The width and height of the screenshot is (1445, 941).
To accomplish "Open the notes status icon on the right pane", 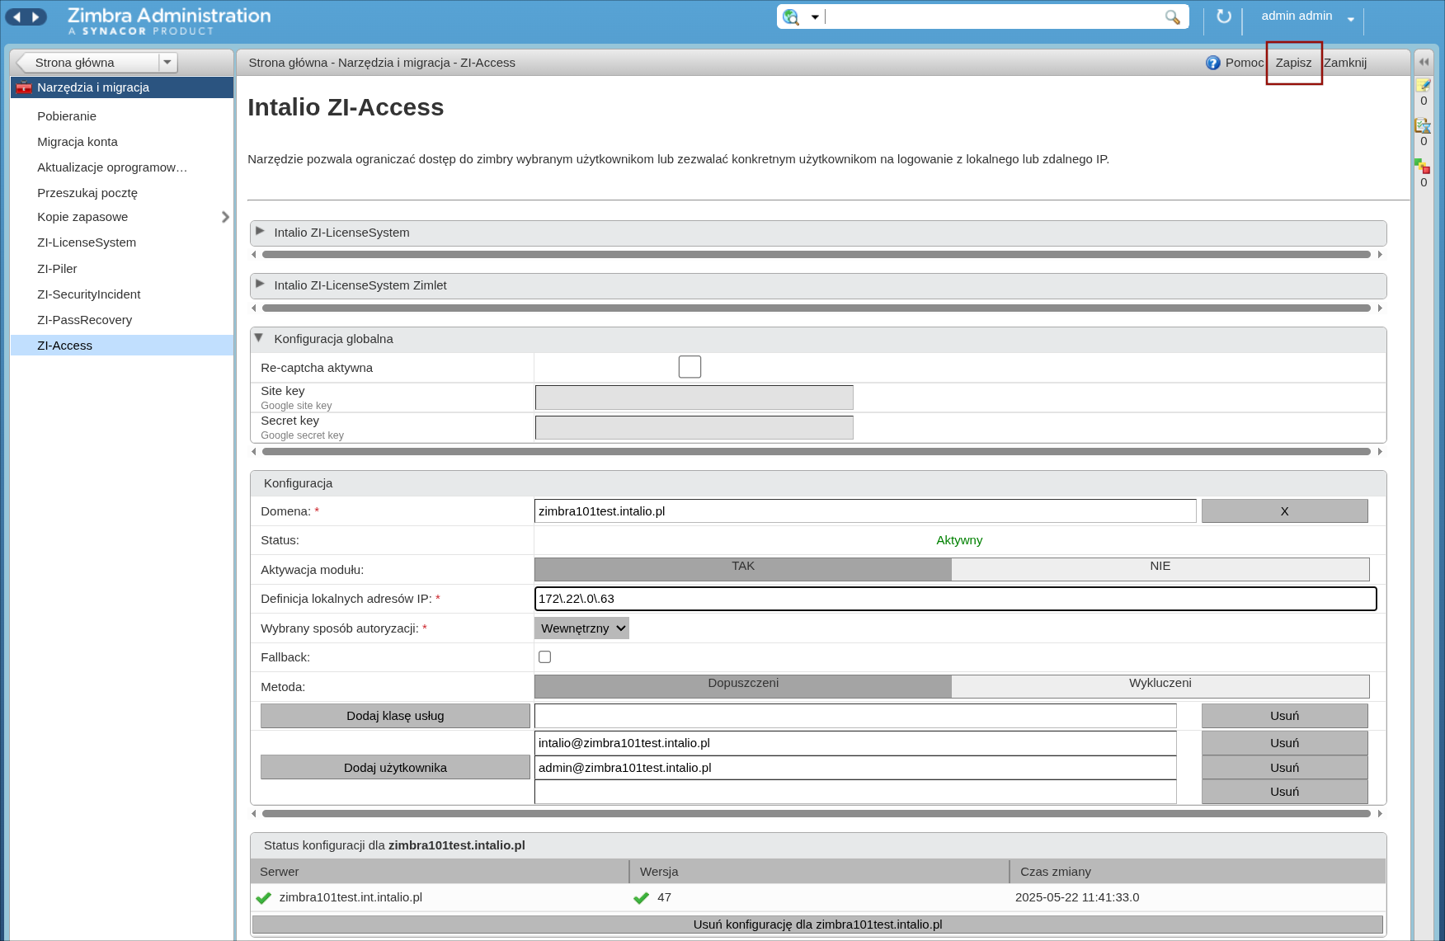I will coord(1424,85).
